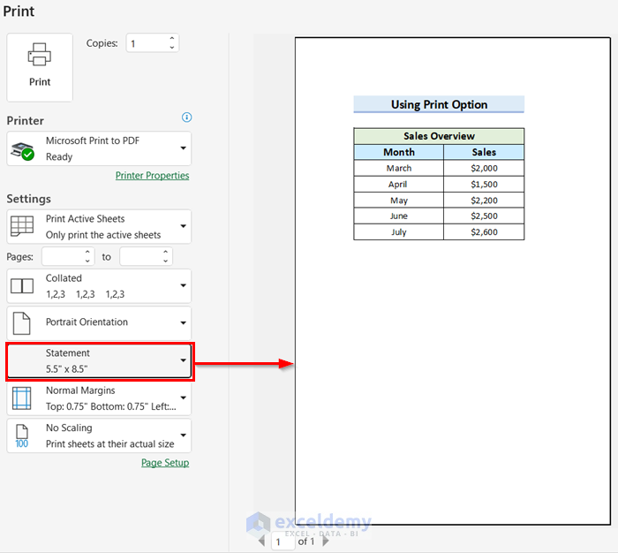The width and height of the screenshot is (618, 553).
Task: Click the '$2,600' cell in preview
Action: point(484,232)
